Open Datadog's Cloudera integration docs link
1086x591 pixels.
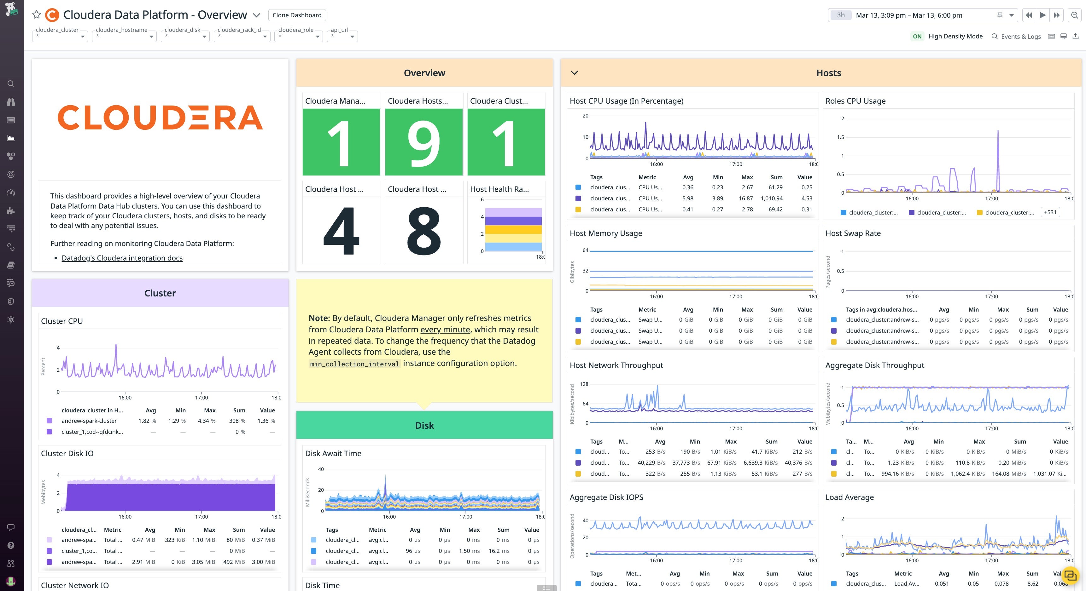tap(122, 257)
